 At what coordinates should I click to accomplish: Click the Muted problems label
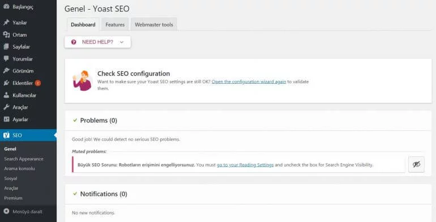(89, 151)
